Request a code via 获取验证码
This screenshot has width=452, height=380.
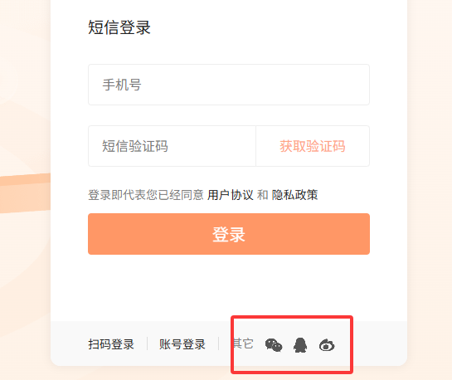313,146
